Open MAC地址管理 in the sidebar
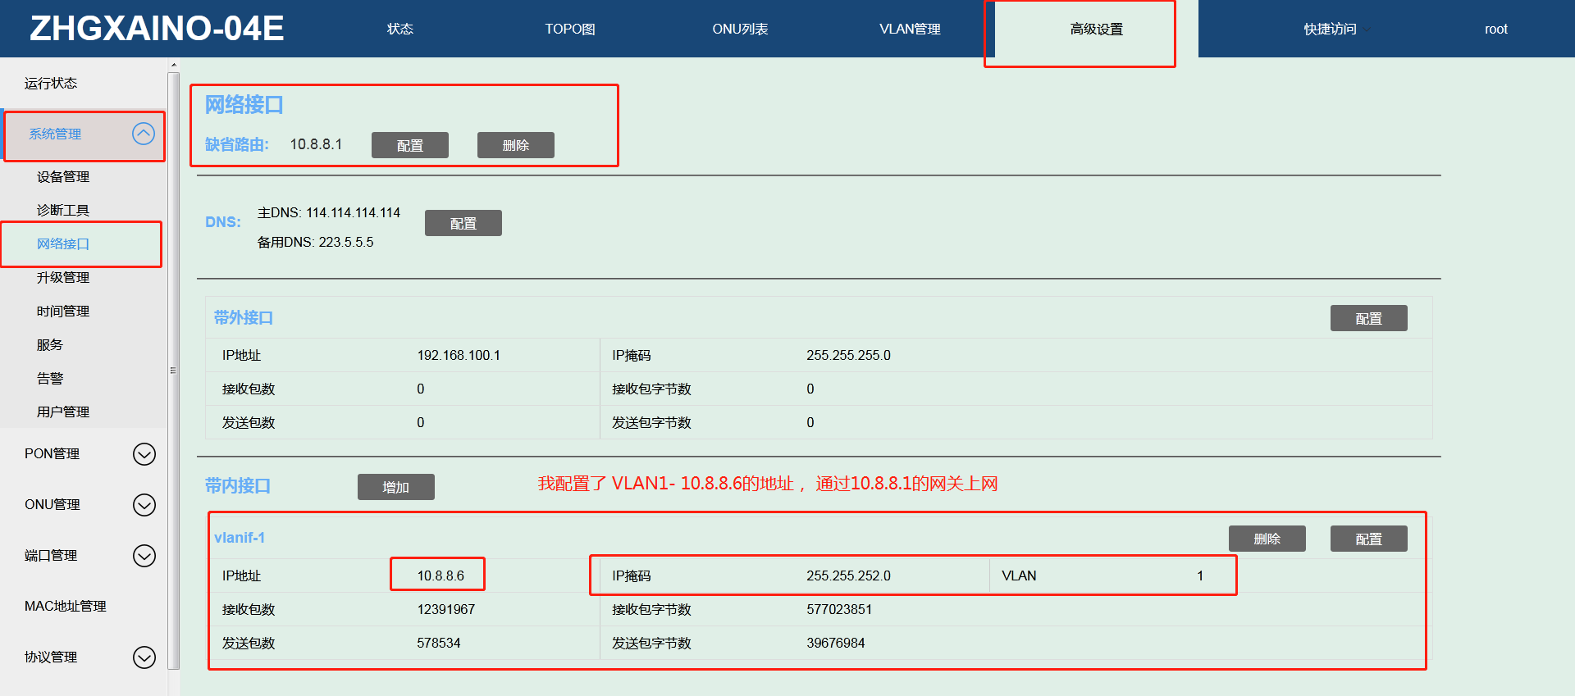This screenshot has height=696, width=1575. (66, 606)
